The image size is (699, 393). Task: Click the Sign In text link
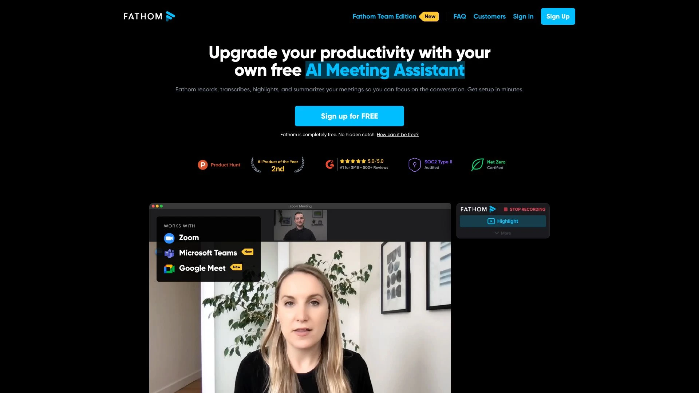click(523, 16)
